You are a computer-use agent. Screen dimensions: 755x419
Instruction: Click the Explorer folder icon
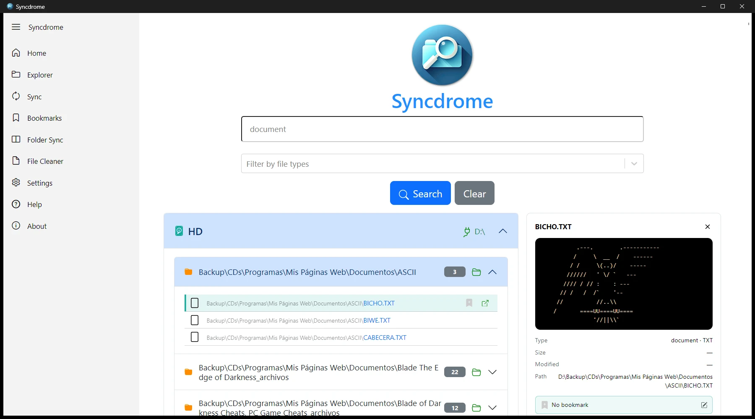(x=16, y=74)
